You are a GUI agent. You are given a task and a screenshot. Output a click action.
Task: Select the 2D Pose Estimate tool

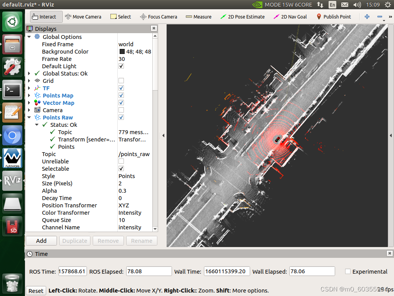click(x=242, y=17)
